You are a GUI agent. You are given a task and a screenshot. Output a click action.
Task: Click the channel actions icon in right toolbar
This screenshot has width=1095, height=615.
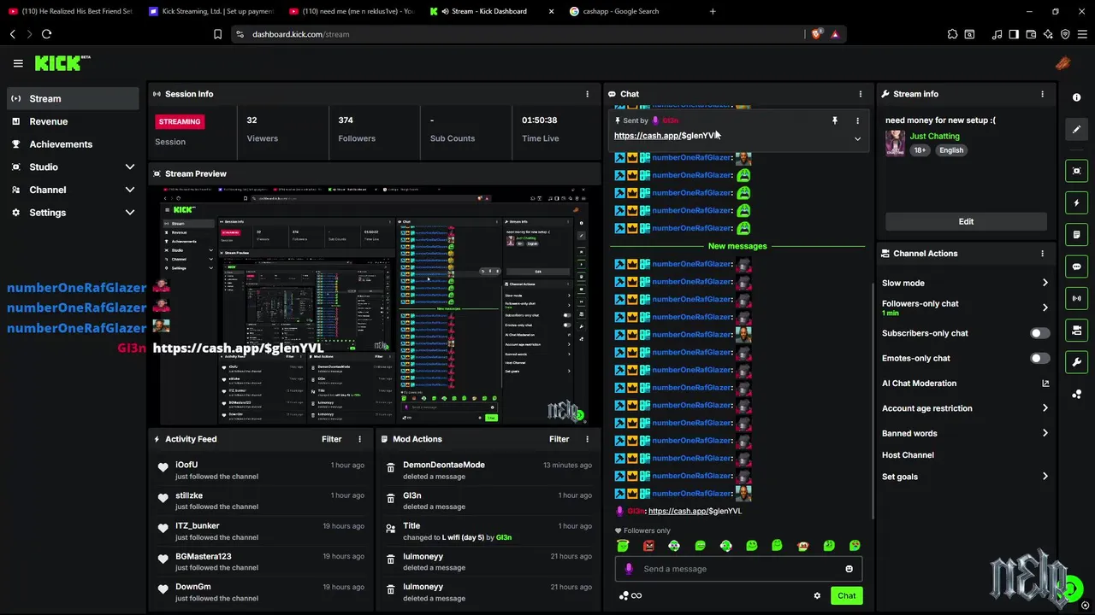1076,331
